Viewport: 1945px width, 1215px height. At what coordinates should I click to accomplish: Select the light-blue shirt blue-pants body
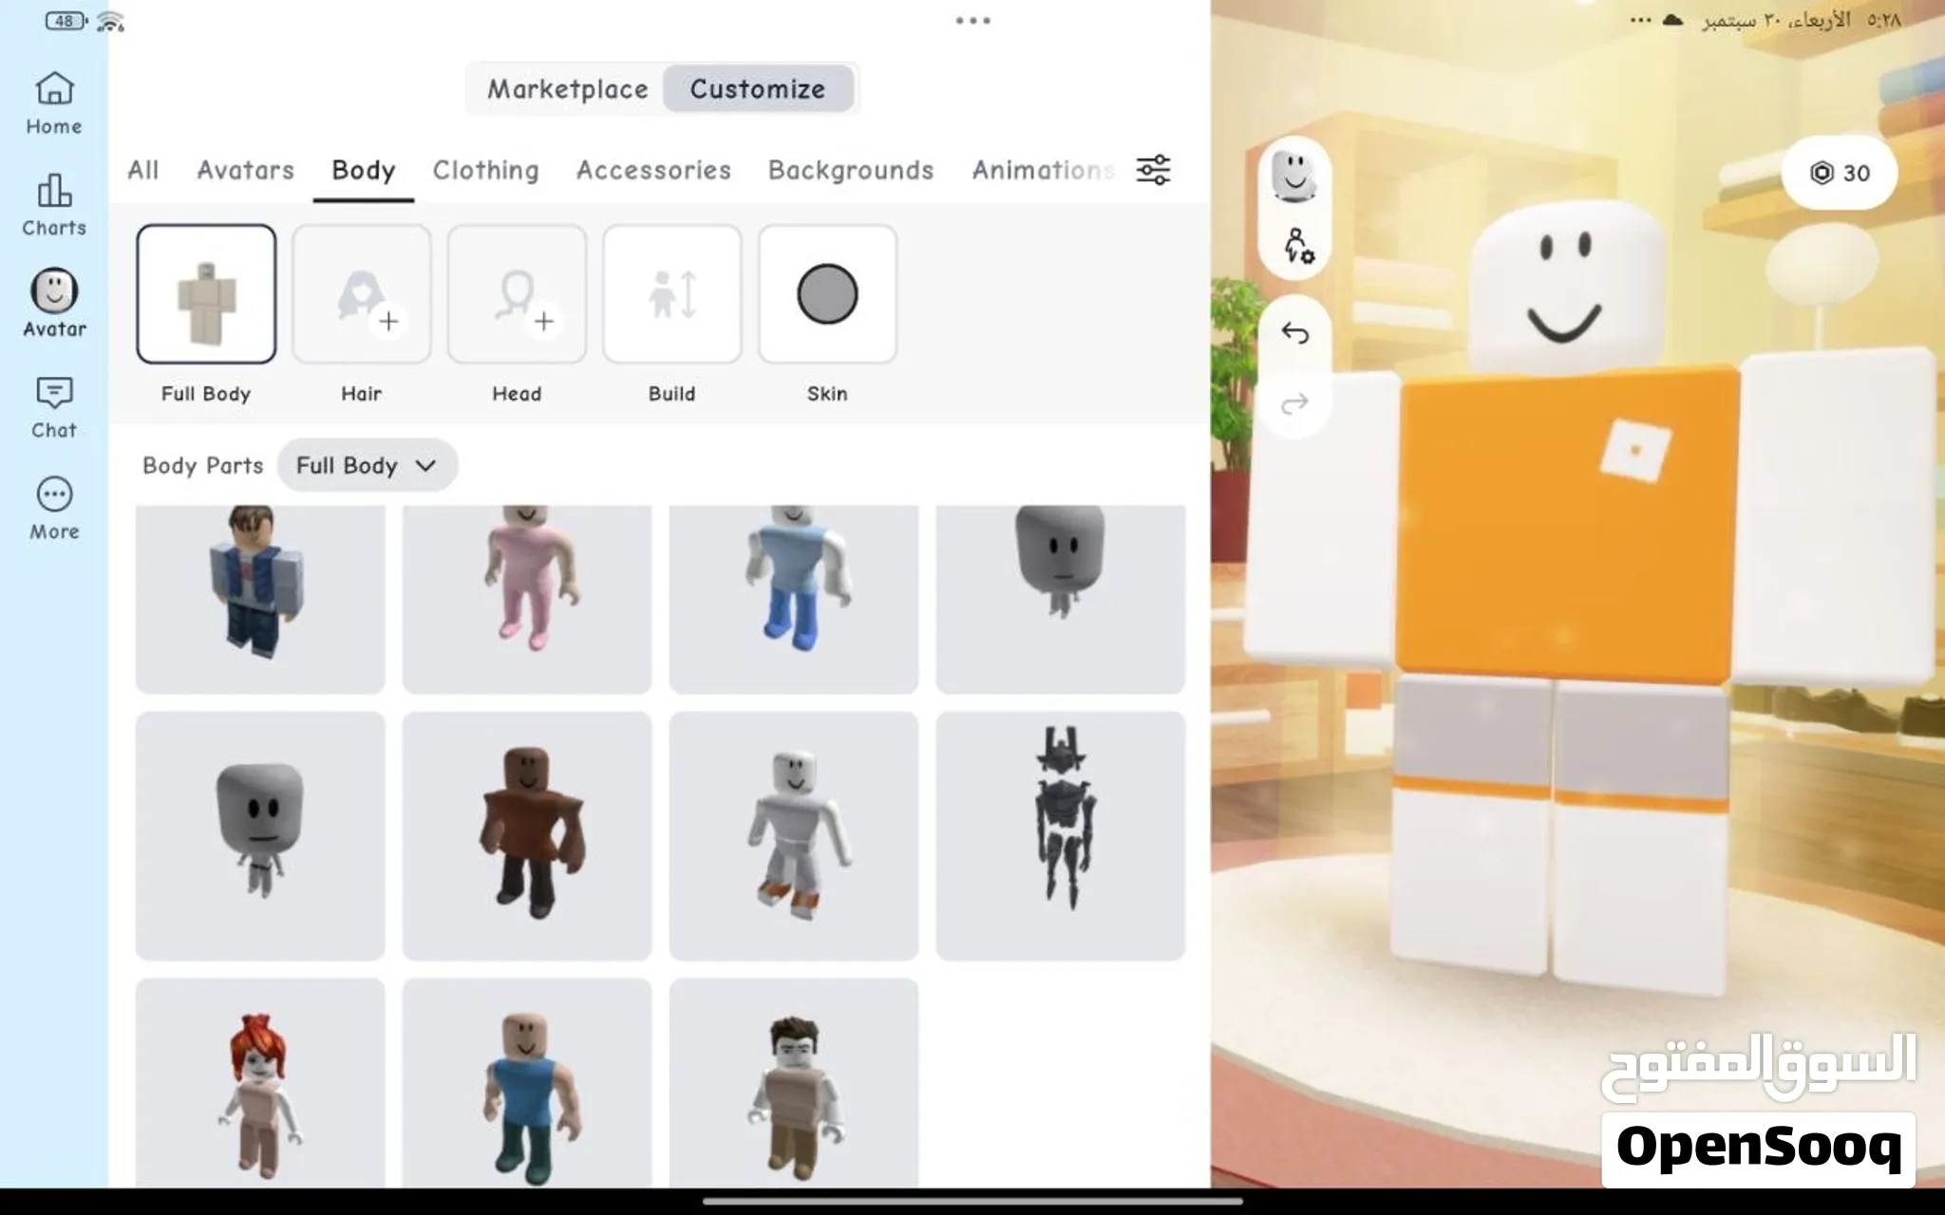coord(794,598)
